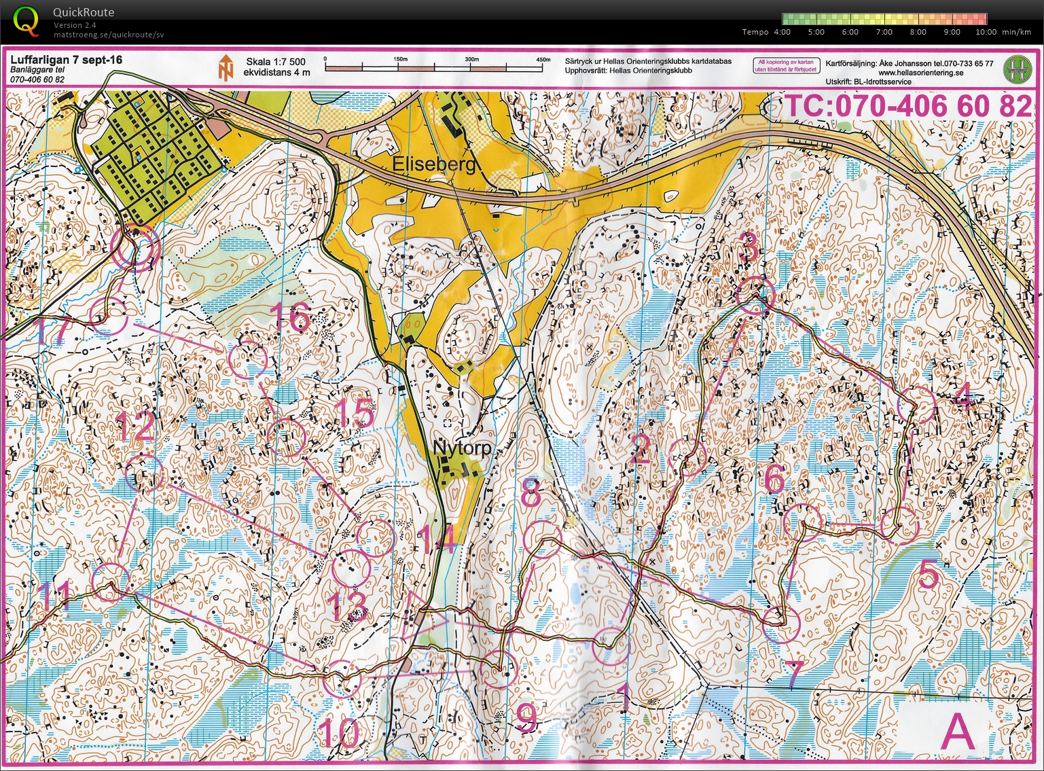Click the course letter 'A' label
The image size is (1044, 771).
point(959,730)
